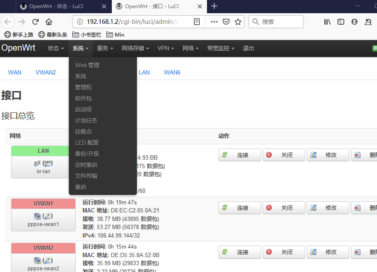Open the browser home page
The height and width of the screenshot is (272, 377).
(x=49, y=22)
